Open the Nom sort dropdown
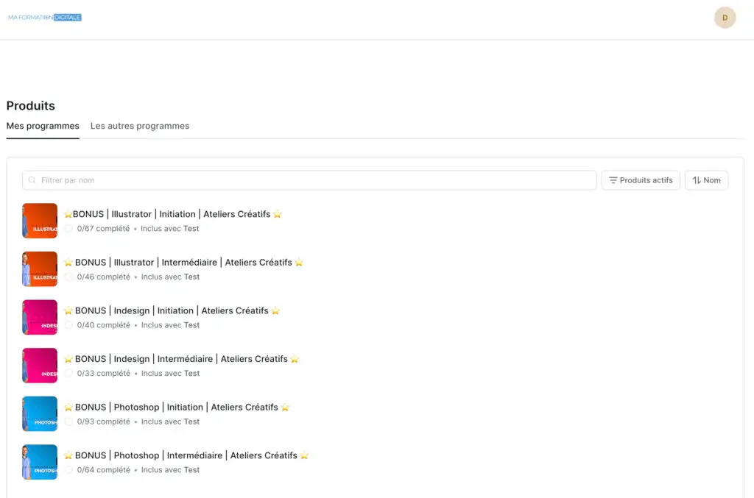This screenshot has width=754, height=498. [x=706, y=180]
